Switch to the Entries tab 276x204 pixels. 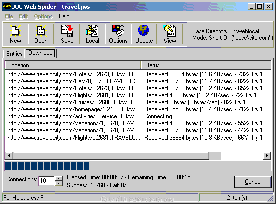14,53
